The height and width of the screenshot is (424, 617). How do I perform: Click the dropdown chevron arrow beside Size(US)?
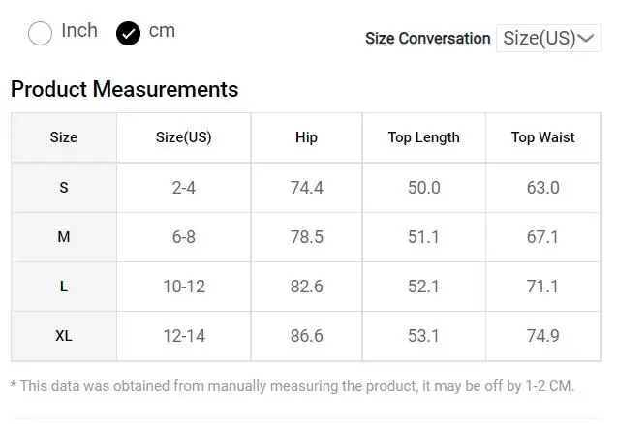586,39
